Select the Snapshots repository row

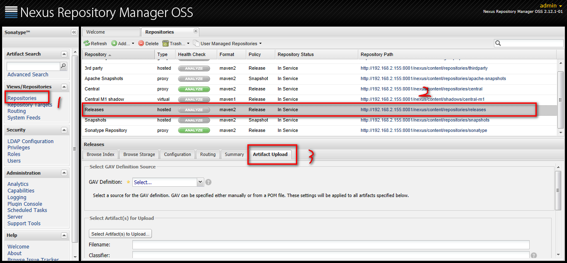319,120
